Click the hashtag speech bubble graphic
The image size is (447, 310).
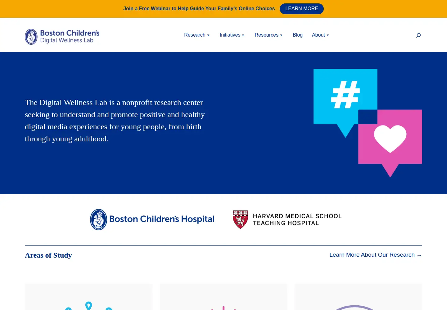(345, 103)
